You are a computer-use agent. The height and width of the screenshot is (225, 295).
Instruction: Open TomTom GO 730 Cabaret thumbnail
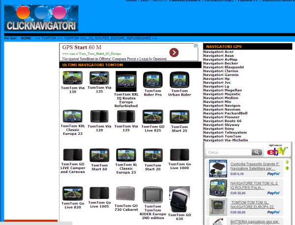(126, 194)
